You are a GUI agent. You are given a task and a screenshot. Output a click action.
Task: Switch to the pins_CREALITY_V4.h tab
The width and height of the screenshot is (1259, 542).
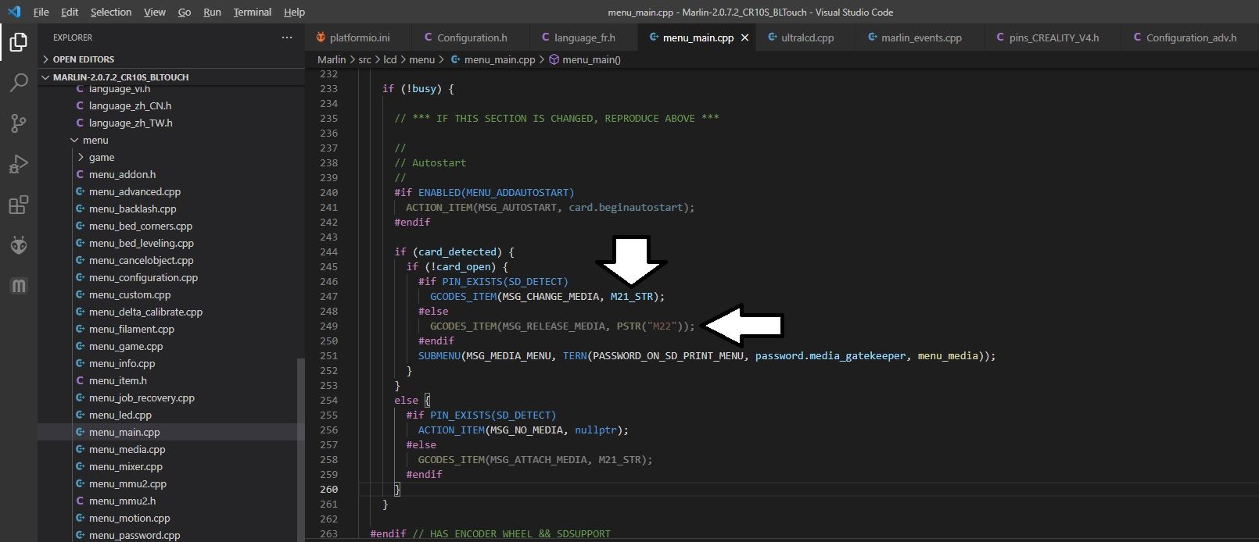click(1053, 37)
